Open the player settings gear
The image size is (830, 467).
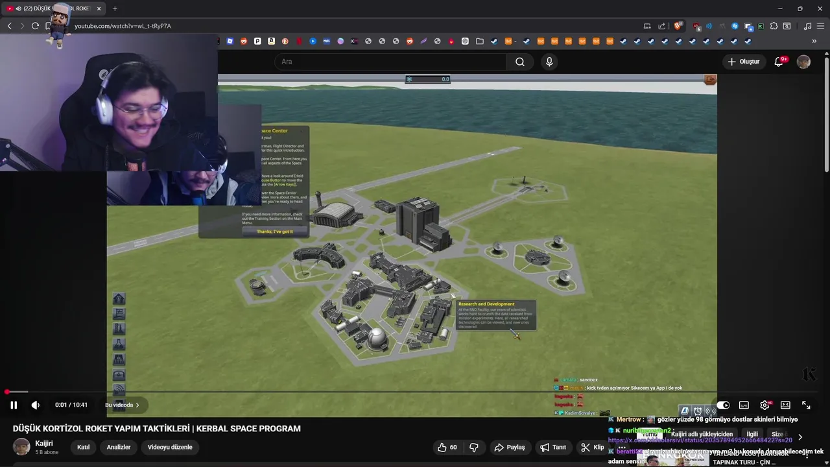tap(765, 405)
